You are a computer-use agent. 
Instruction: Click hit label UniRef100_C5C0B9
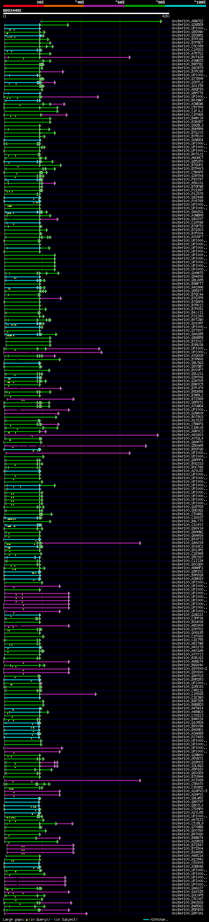[187, 46]
